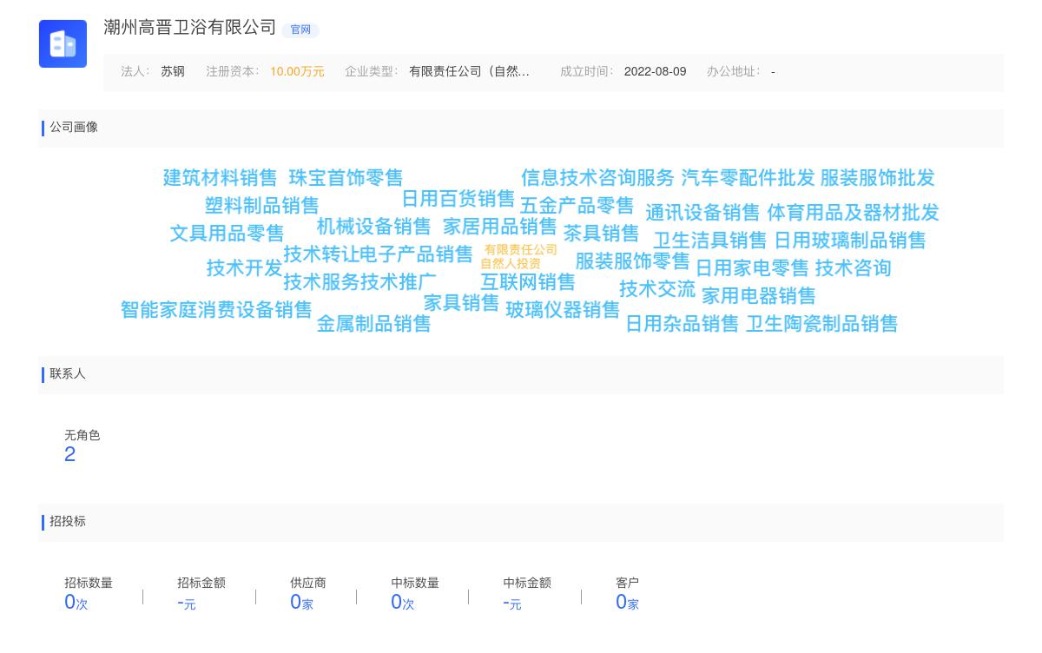Click legal representative name 苏钢
The width and height of the screenshot is (1042, 653).
[x=173, y=72]
